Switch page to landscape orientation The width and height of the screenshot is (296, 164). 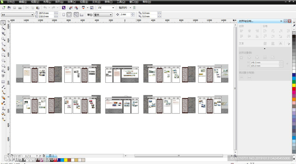(69, 15)
